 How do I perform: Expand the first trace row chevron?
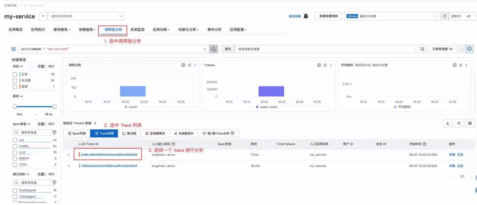click(x=69, y=155)
